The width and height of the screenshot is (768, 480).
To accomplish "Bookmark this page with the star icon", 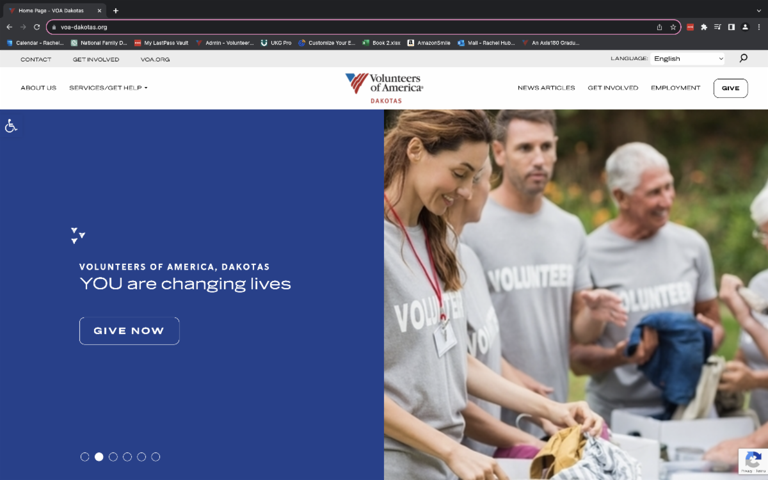I will pyautogui.click(x=673, y=27).
